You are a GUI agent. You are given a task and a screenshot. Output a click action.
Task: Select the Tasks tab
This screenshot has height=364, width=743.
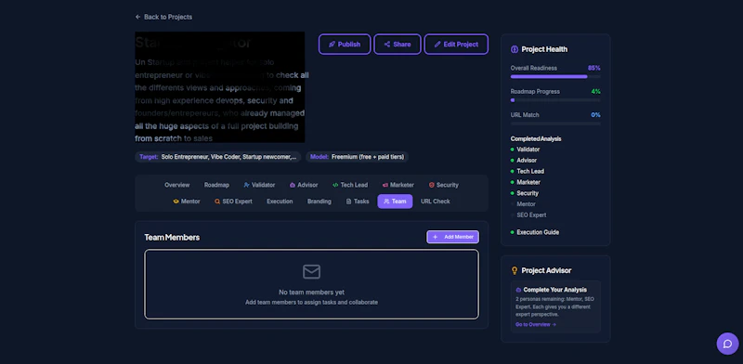pos(358,201)
